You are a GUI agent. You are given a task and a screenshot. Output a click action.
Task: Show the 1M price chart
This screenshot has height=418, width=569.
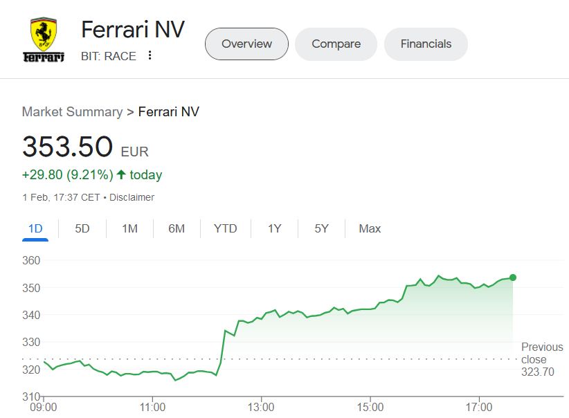pos(129,228)
